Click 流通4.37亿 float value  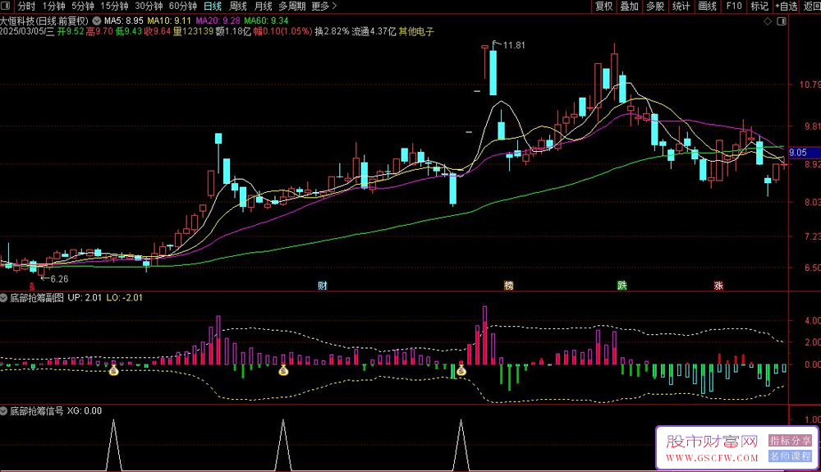[x=374, y=31]
